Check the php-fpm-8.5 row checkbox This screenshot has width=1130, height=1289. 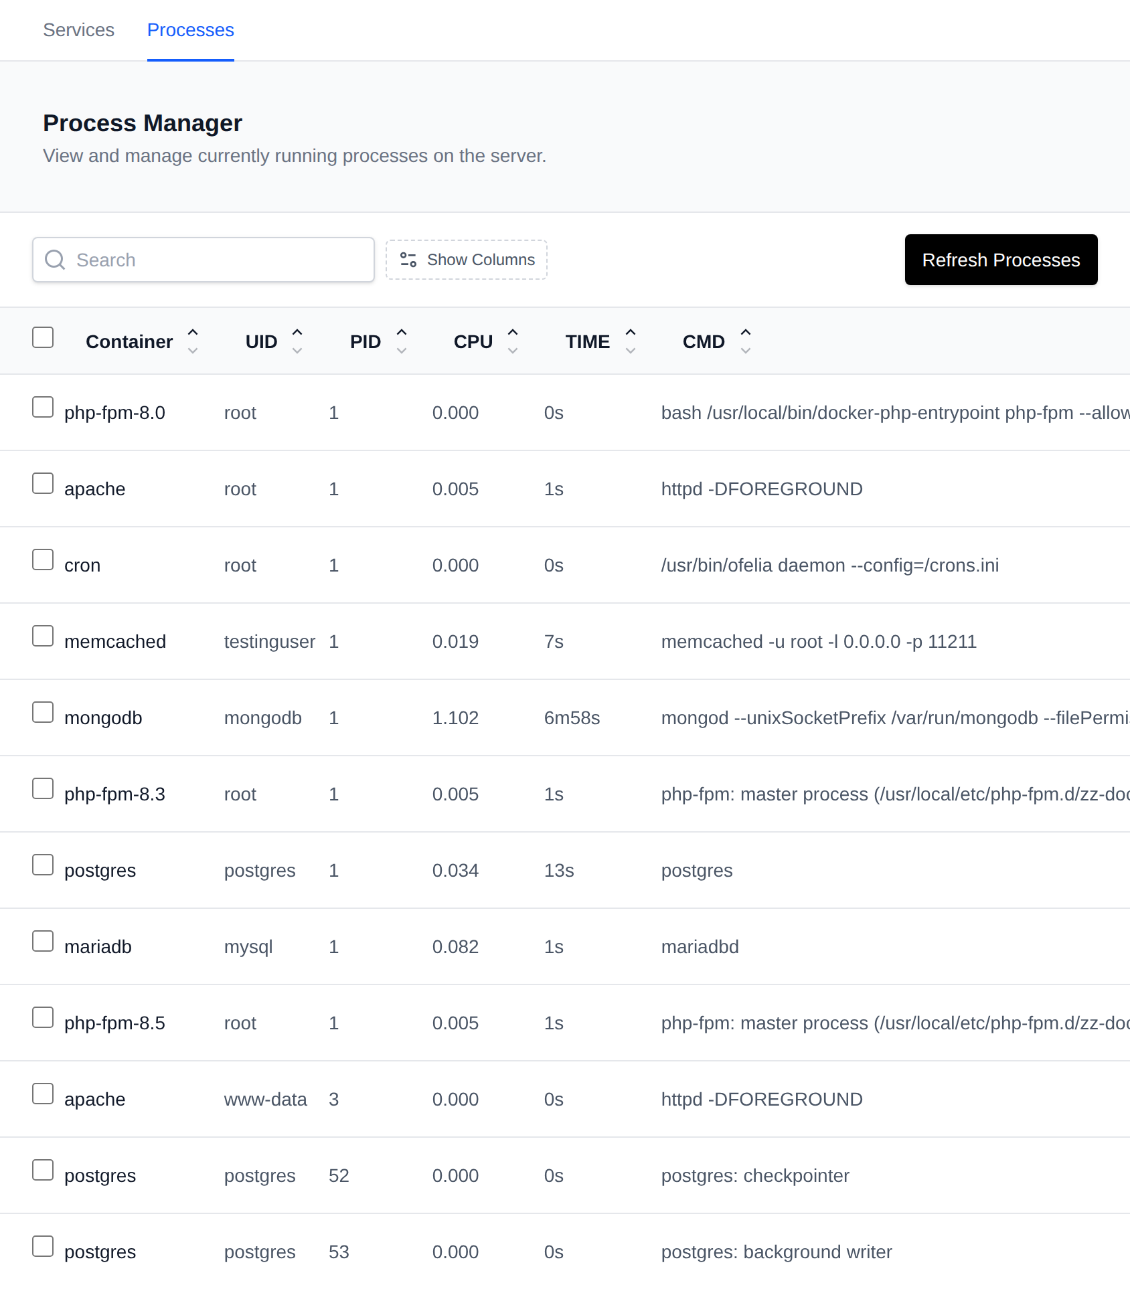tap(43, 1017)
